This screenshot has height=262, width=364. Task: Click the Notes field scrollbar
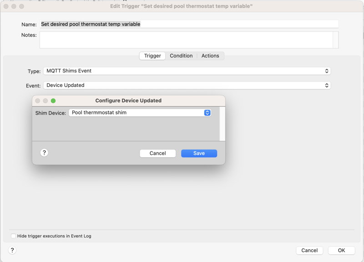(336, 40)
